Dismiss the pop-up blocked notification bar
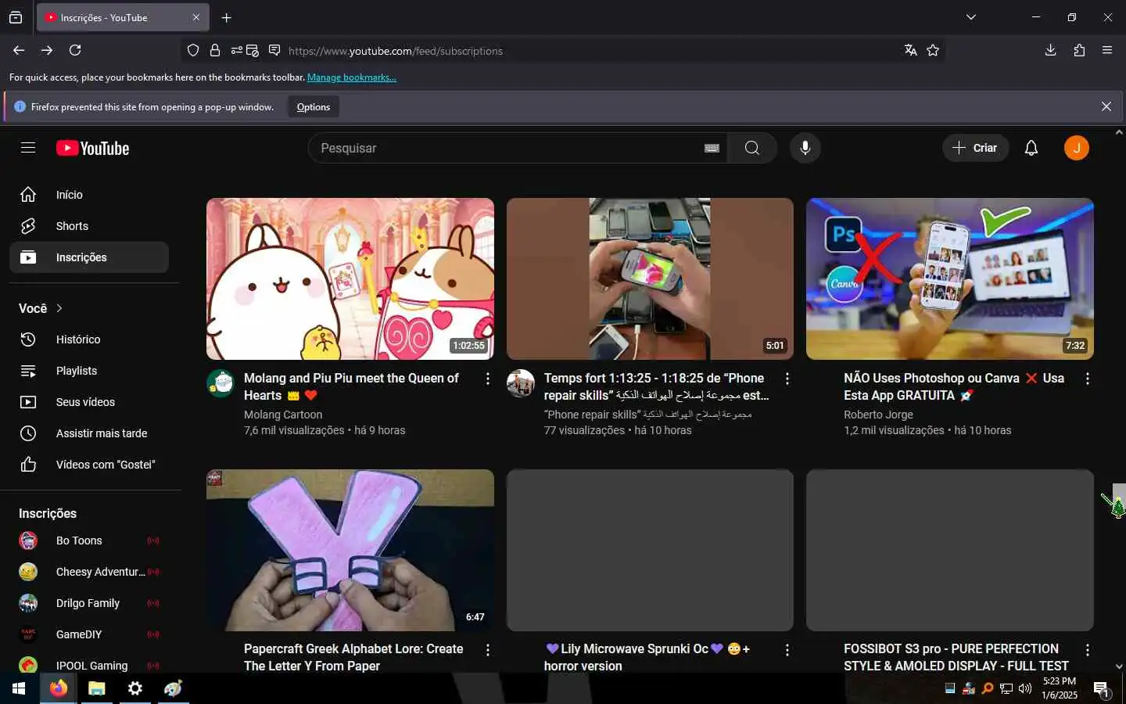The width and height of the screenshot is (1126, 704). (1106, 106)
